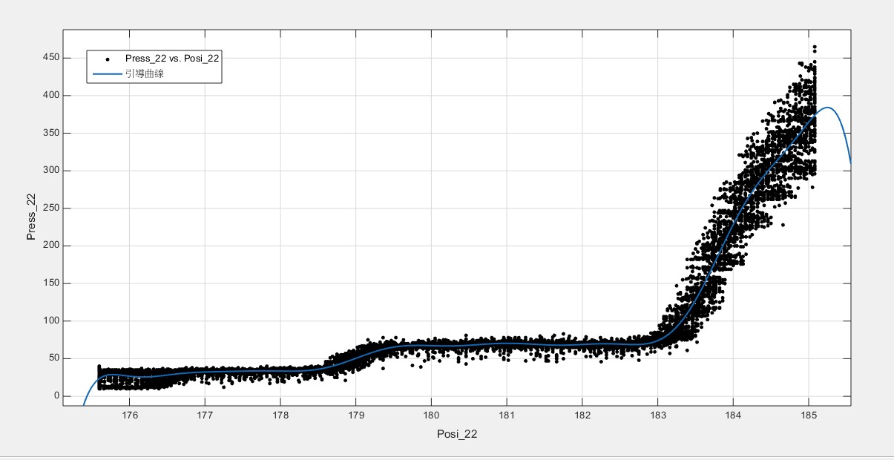Select the 'Press_22 vs. Posi_22' legend entry

pos(171,59)
